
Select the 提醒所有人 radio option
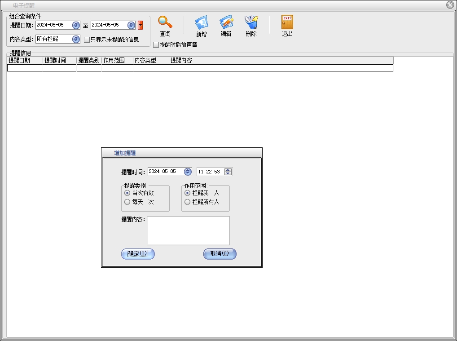coord(187,202)
